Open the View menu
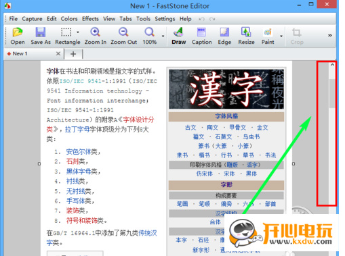 pyautogui.click(x=109, y=19)
